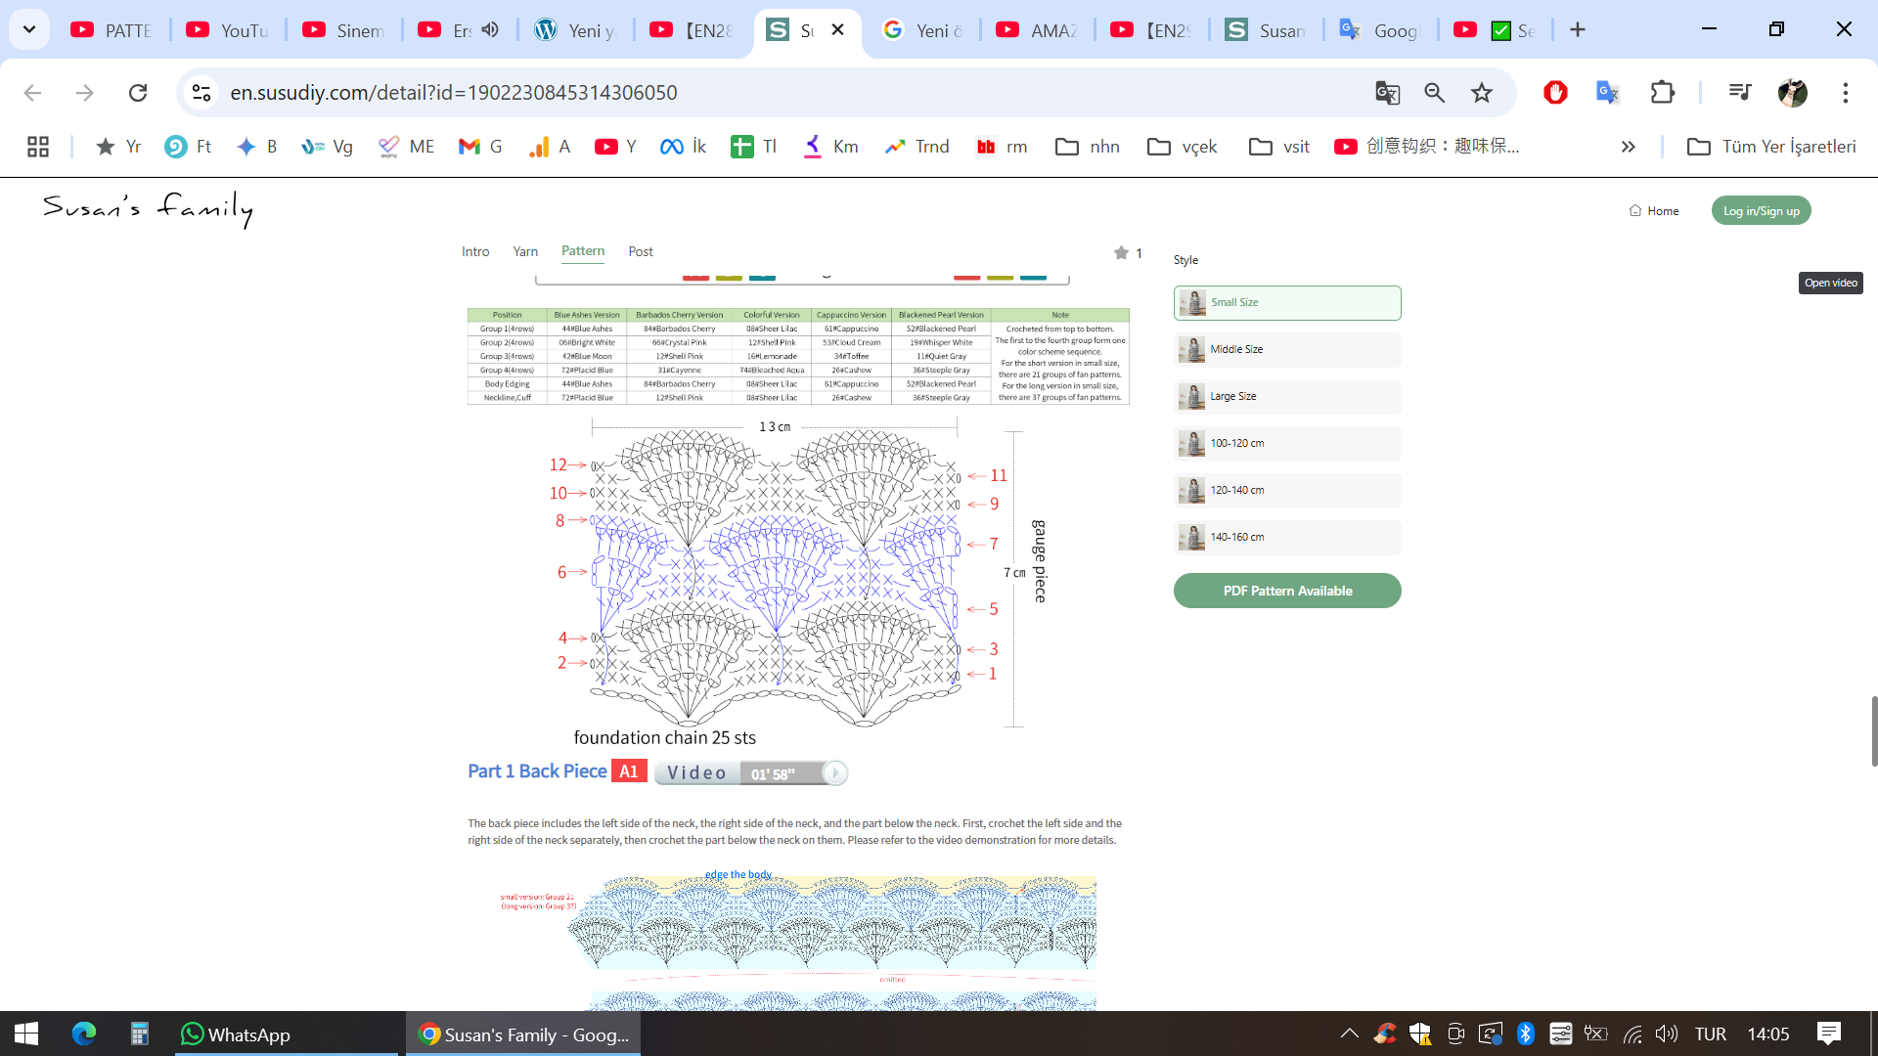1878x1056 pixels.
Task: Click PDF Pattern Available button
Action: pyautogui.click(x=1287, y=591)
